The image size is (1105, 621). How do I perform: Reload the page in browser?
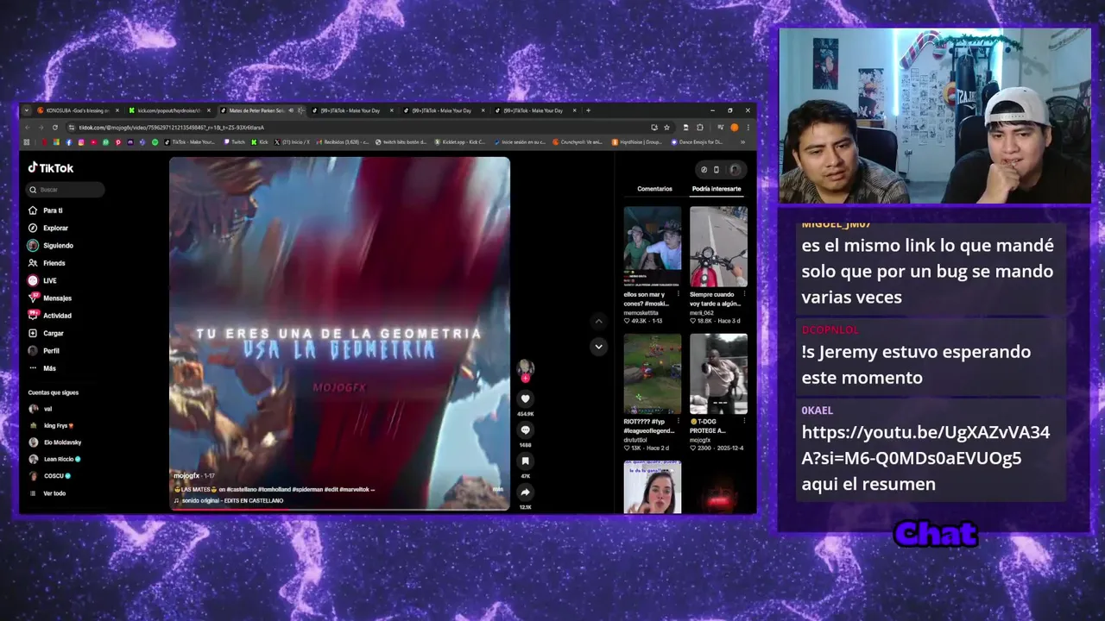click(55, 128)
